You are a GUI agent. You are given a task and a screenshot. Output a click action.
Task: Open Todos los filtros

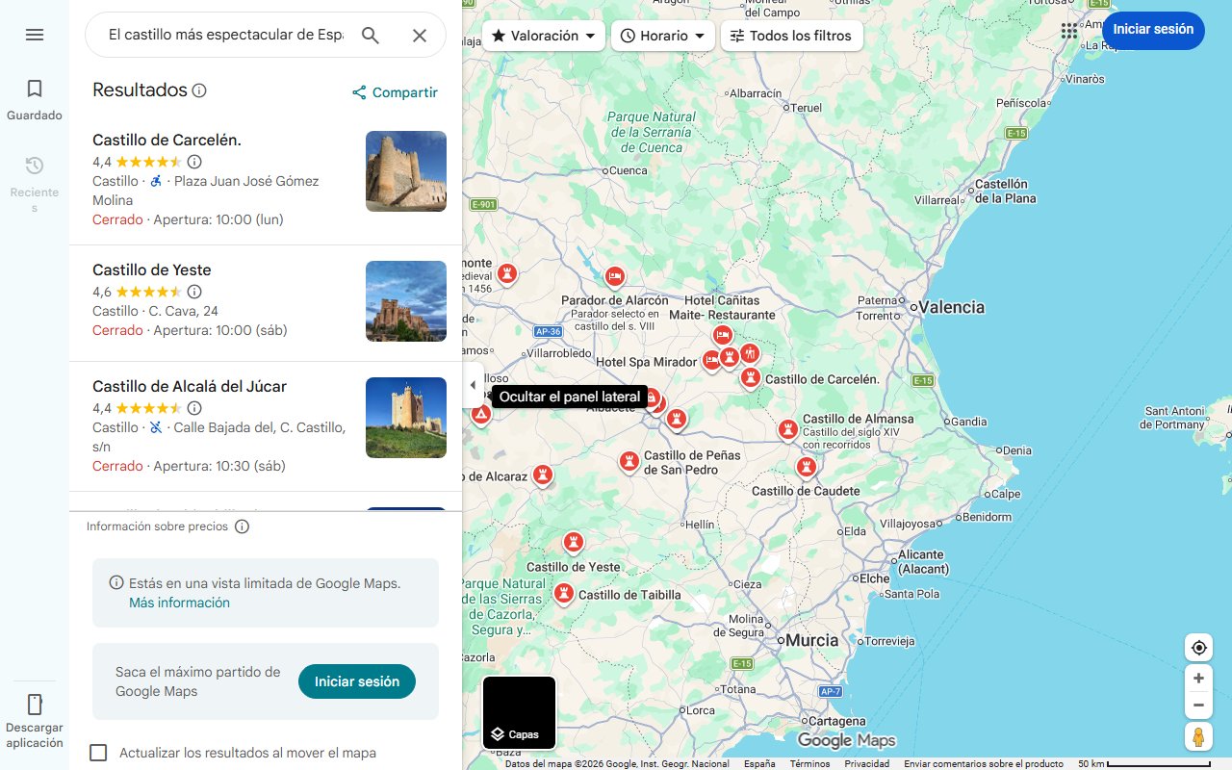coord(791,35)
